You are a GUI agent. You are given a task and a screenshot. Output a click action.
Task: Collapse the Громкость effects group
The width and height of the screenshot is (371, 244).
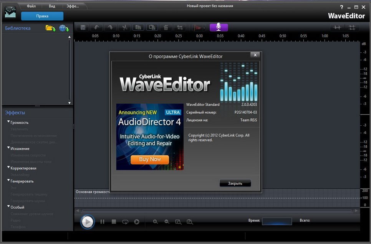(8, 122)
